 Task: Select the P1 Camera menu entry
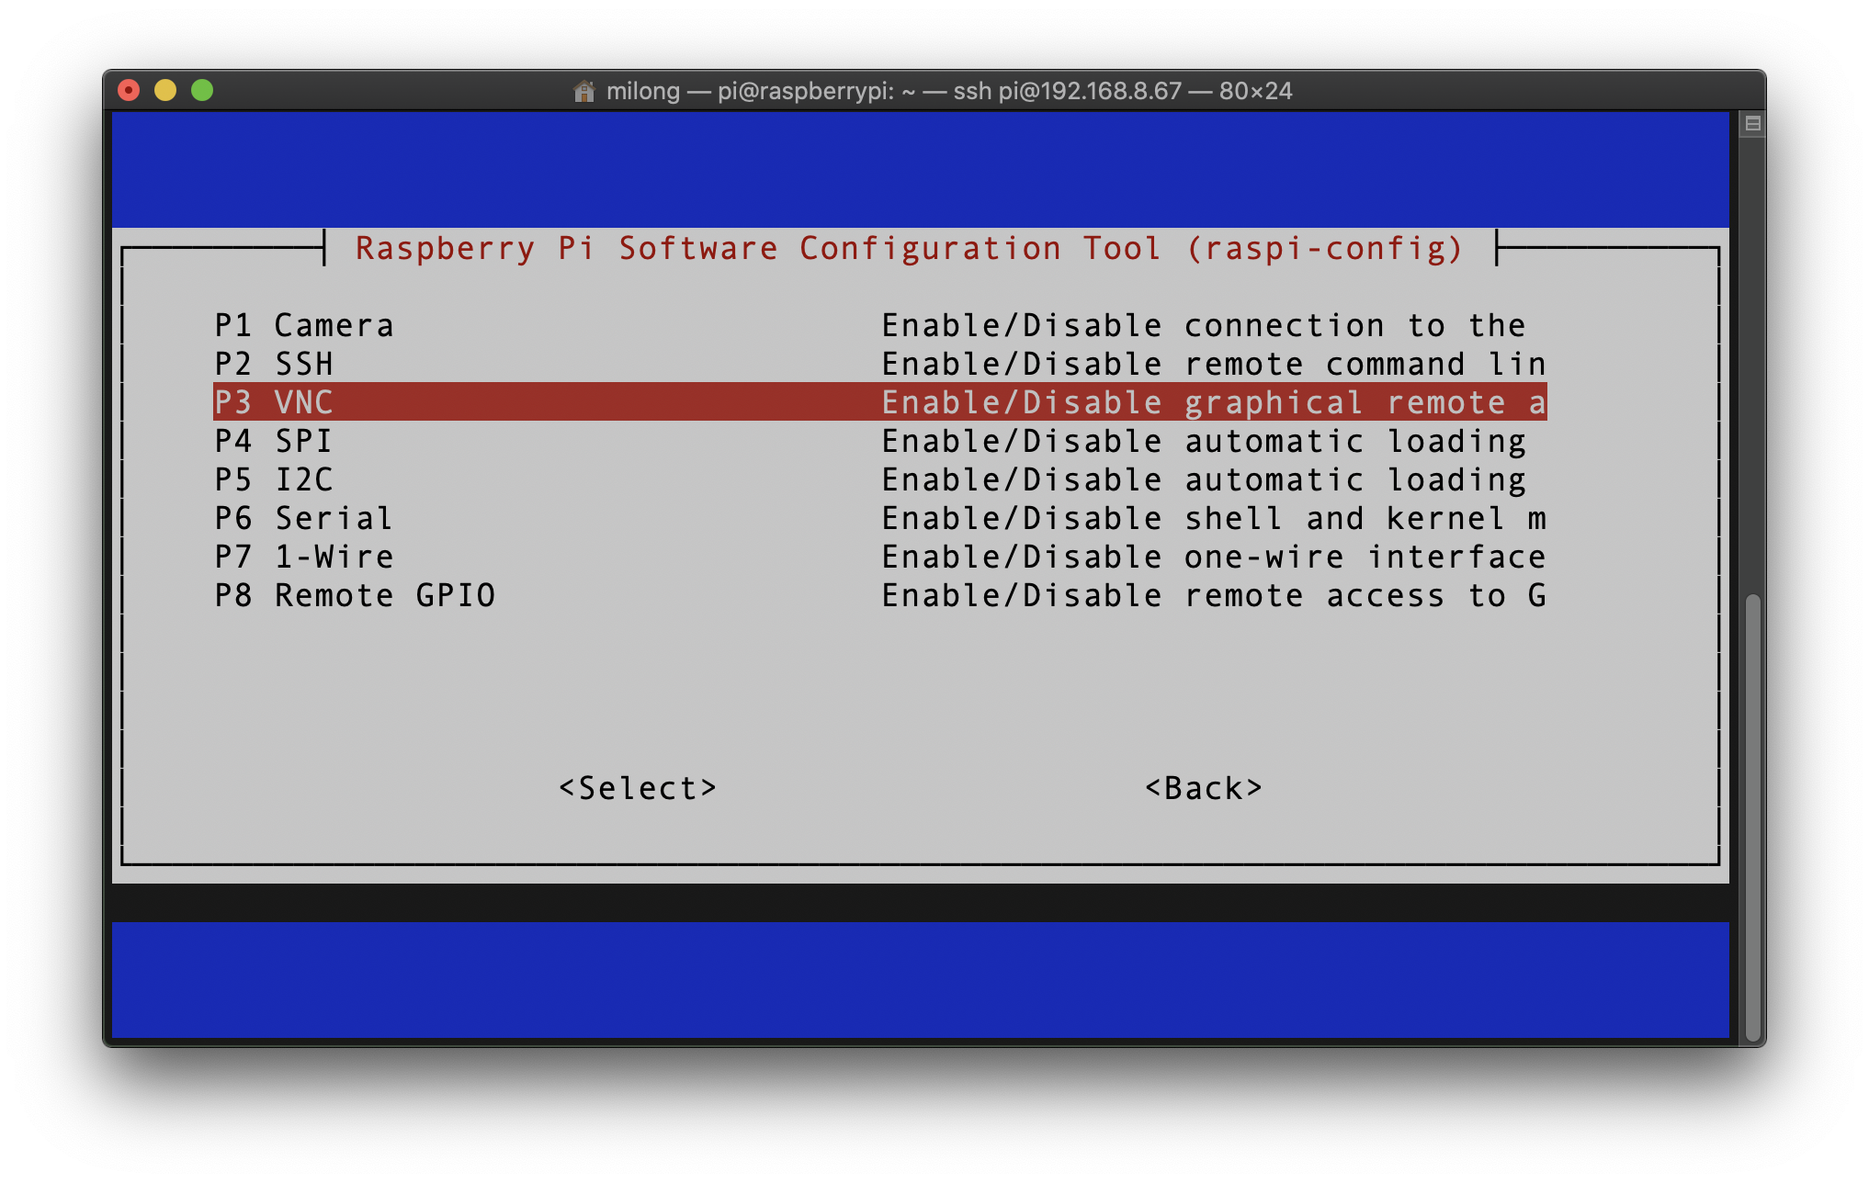click(879, 325)
